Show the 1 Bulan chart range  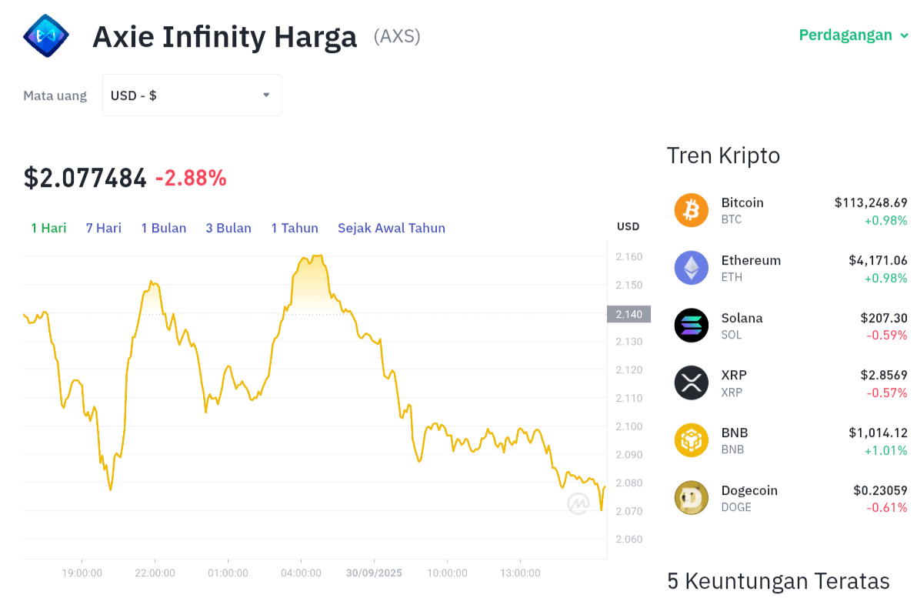[x=164, y=228]
